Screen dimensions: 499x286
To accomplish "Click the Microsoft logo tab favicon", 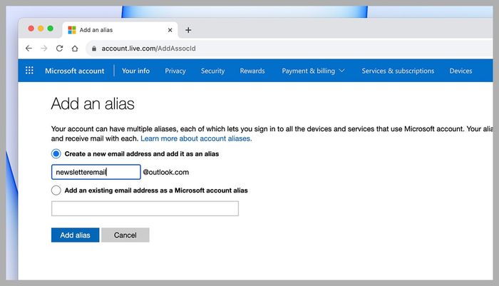I will click(x=72, y=30).
